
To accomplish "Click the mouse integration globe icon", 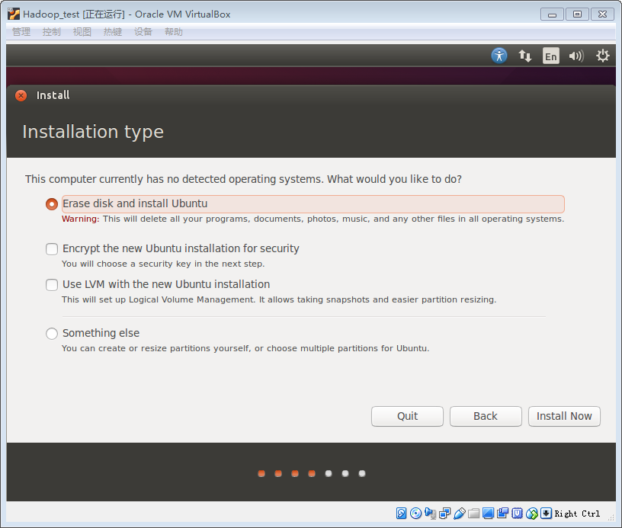I will point(532,514).
